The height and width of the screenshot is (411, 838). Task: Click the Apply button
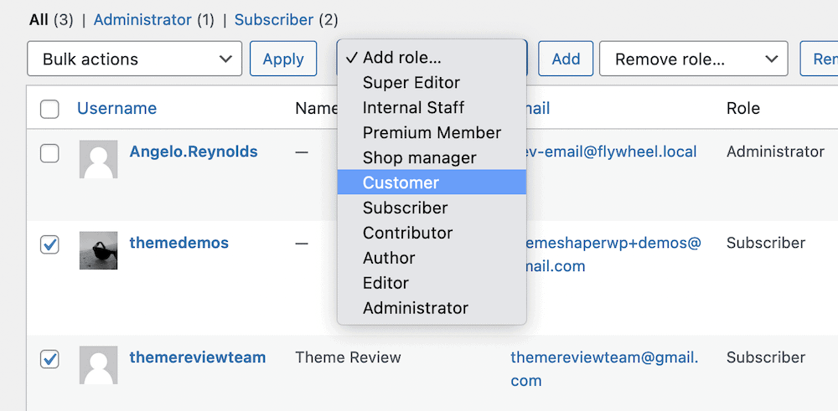(x=283, y=59)
